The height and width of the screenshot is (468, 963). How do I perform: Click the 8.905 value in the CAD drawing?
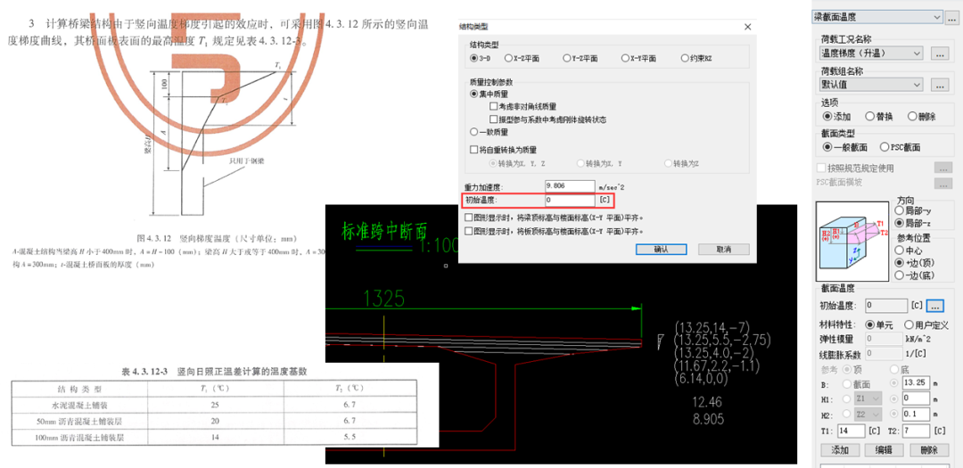[x=707, y=420]
